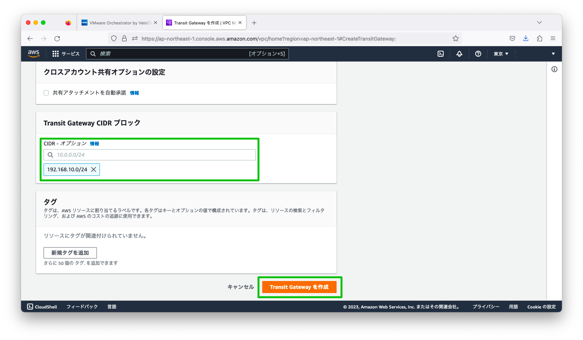Open Cookie の設定 footer link
This screenshot has height=340, width=583.
(x=541, y=307)
